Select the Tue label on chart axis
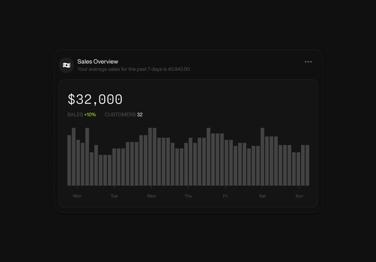Viewport: 376px width, 262px height. (114, 196)
